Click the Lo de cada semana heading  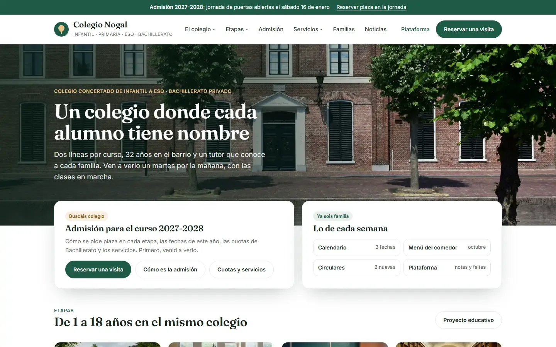350,229
